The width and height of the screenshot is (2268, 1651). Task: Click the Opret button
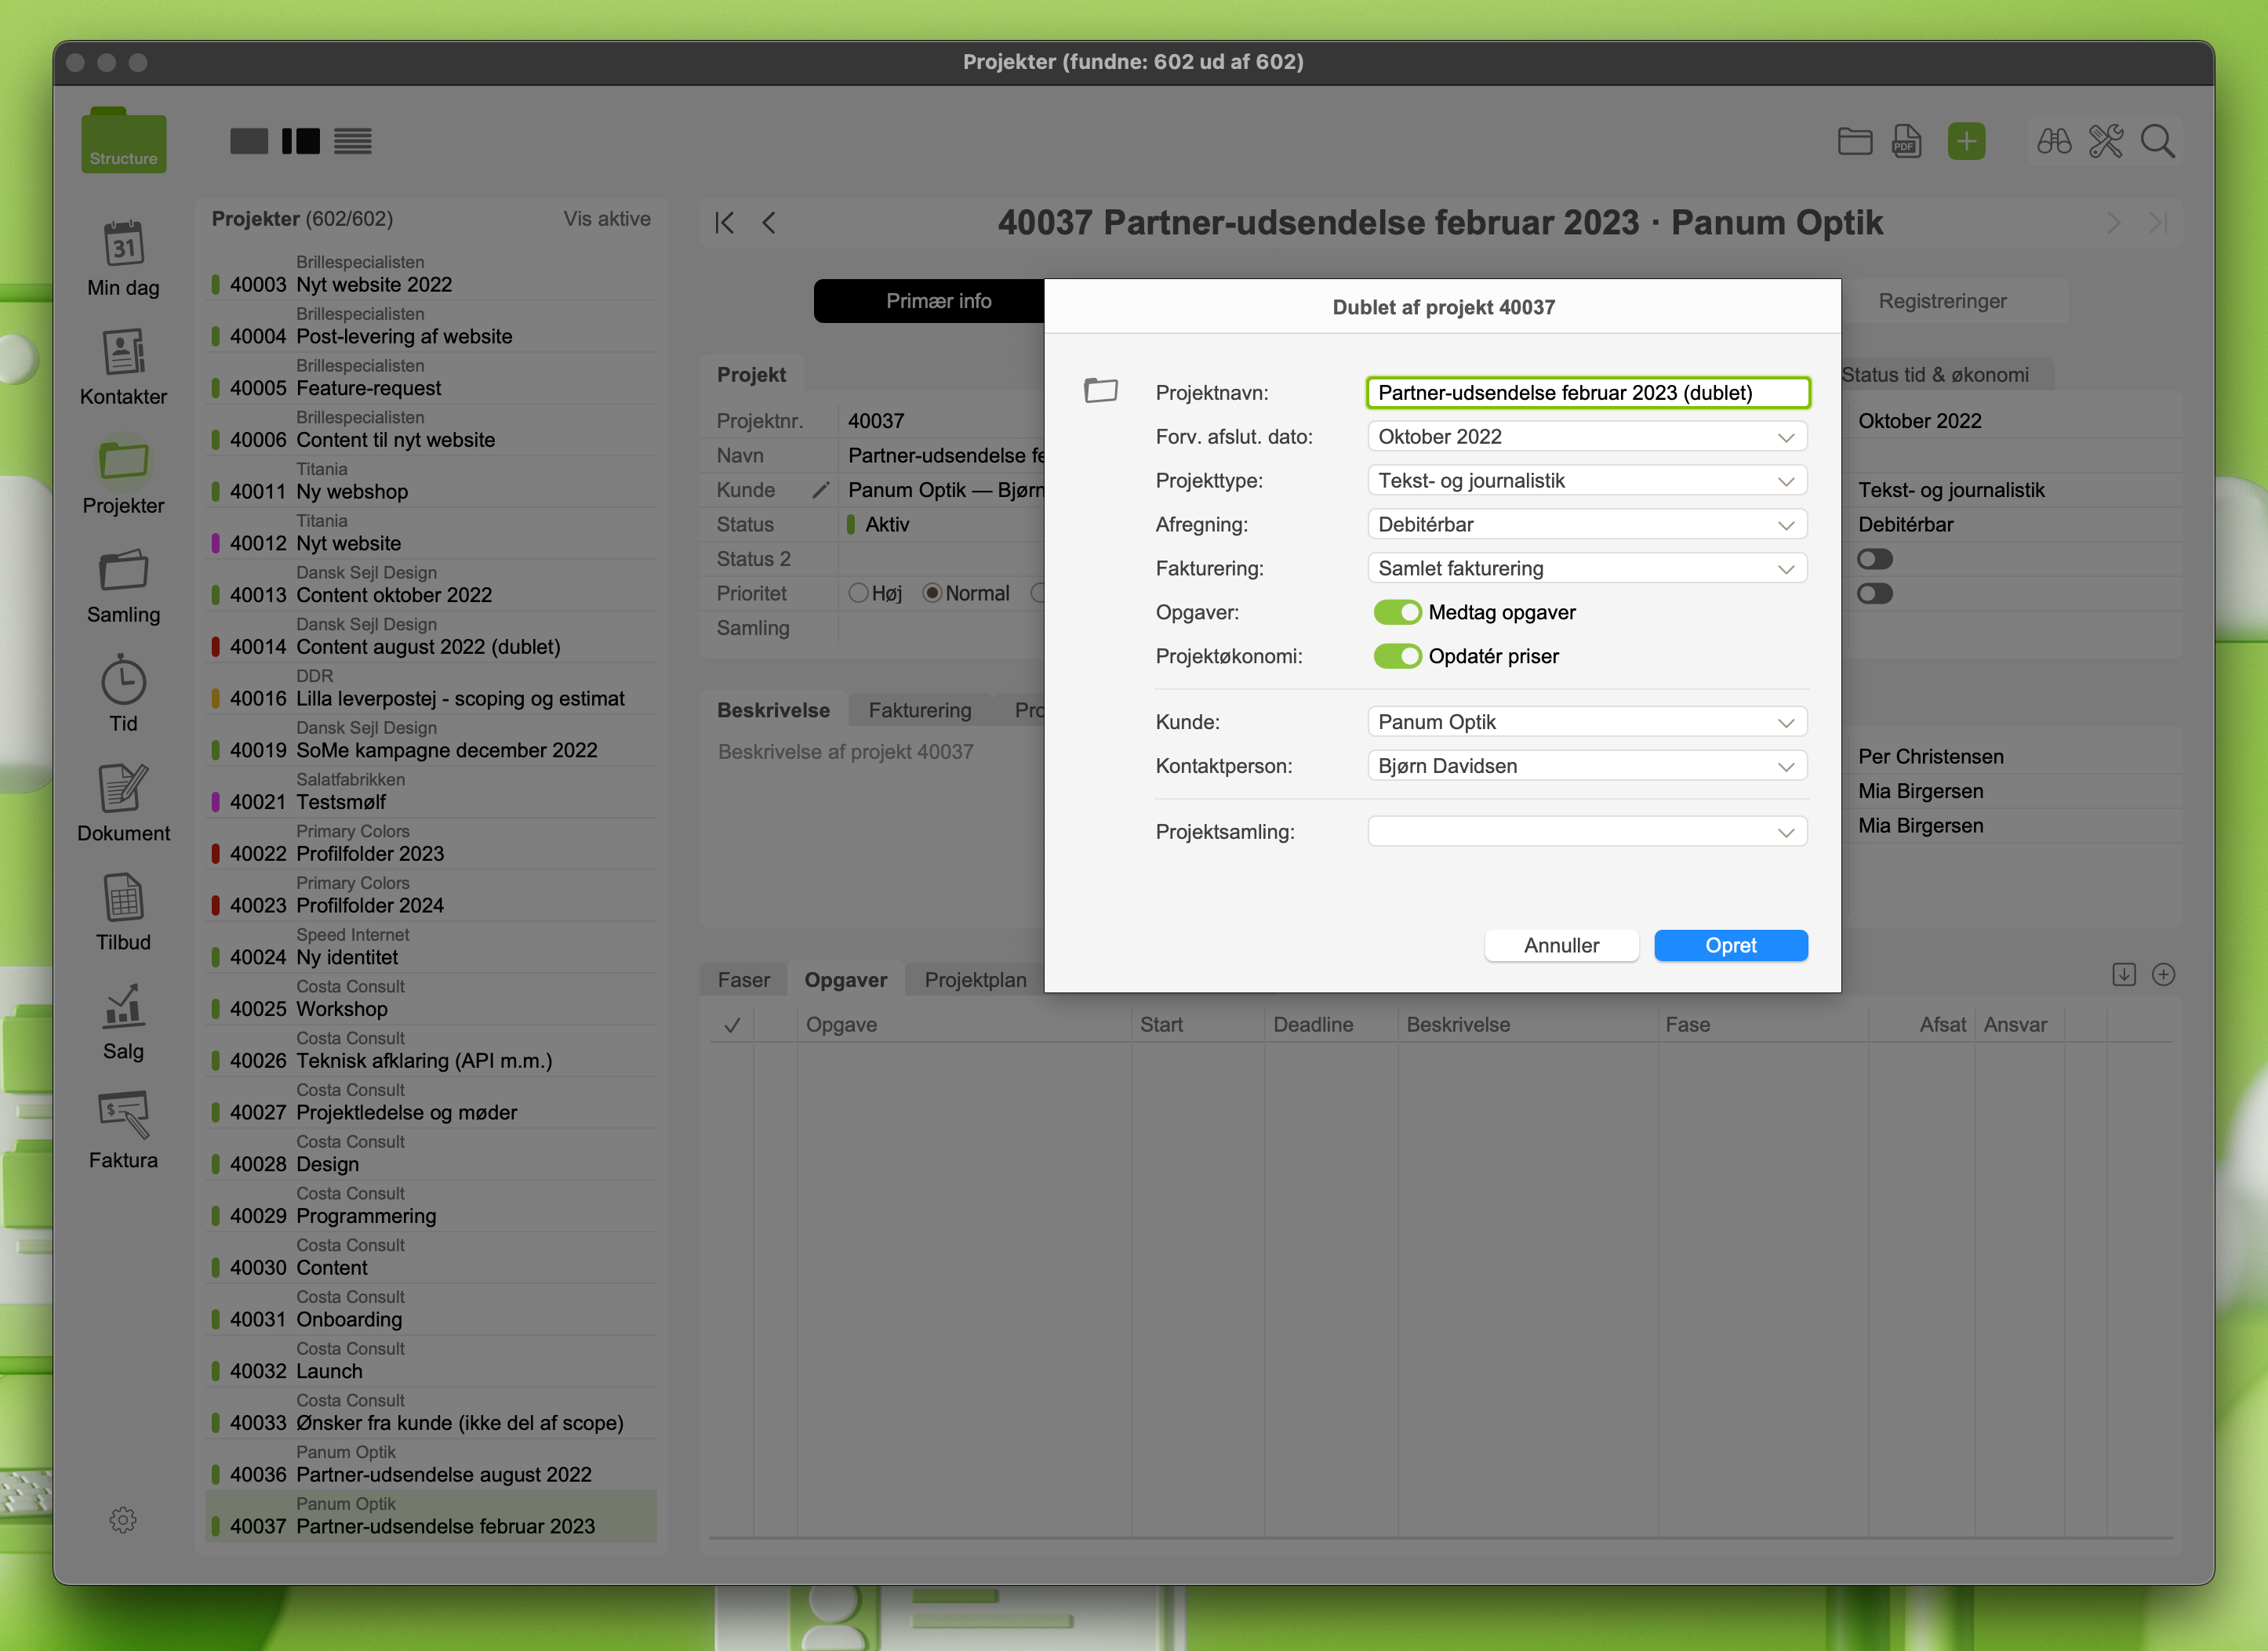[1730, 945]
